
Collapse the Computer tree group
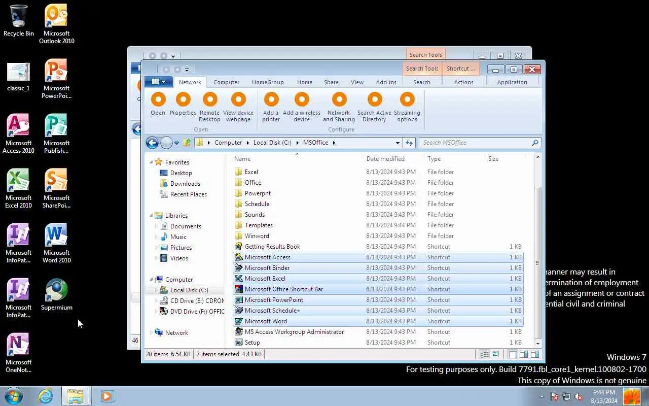pyautogui.click(x=151, y=280)
